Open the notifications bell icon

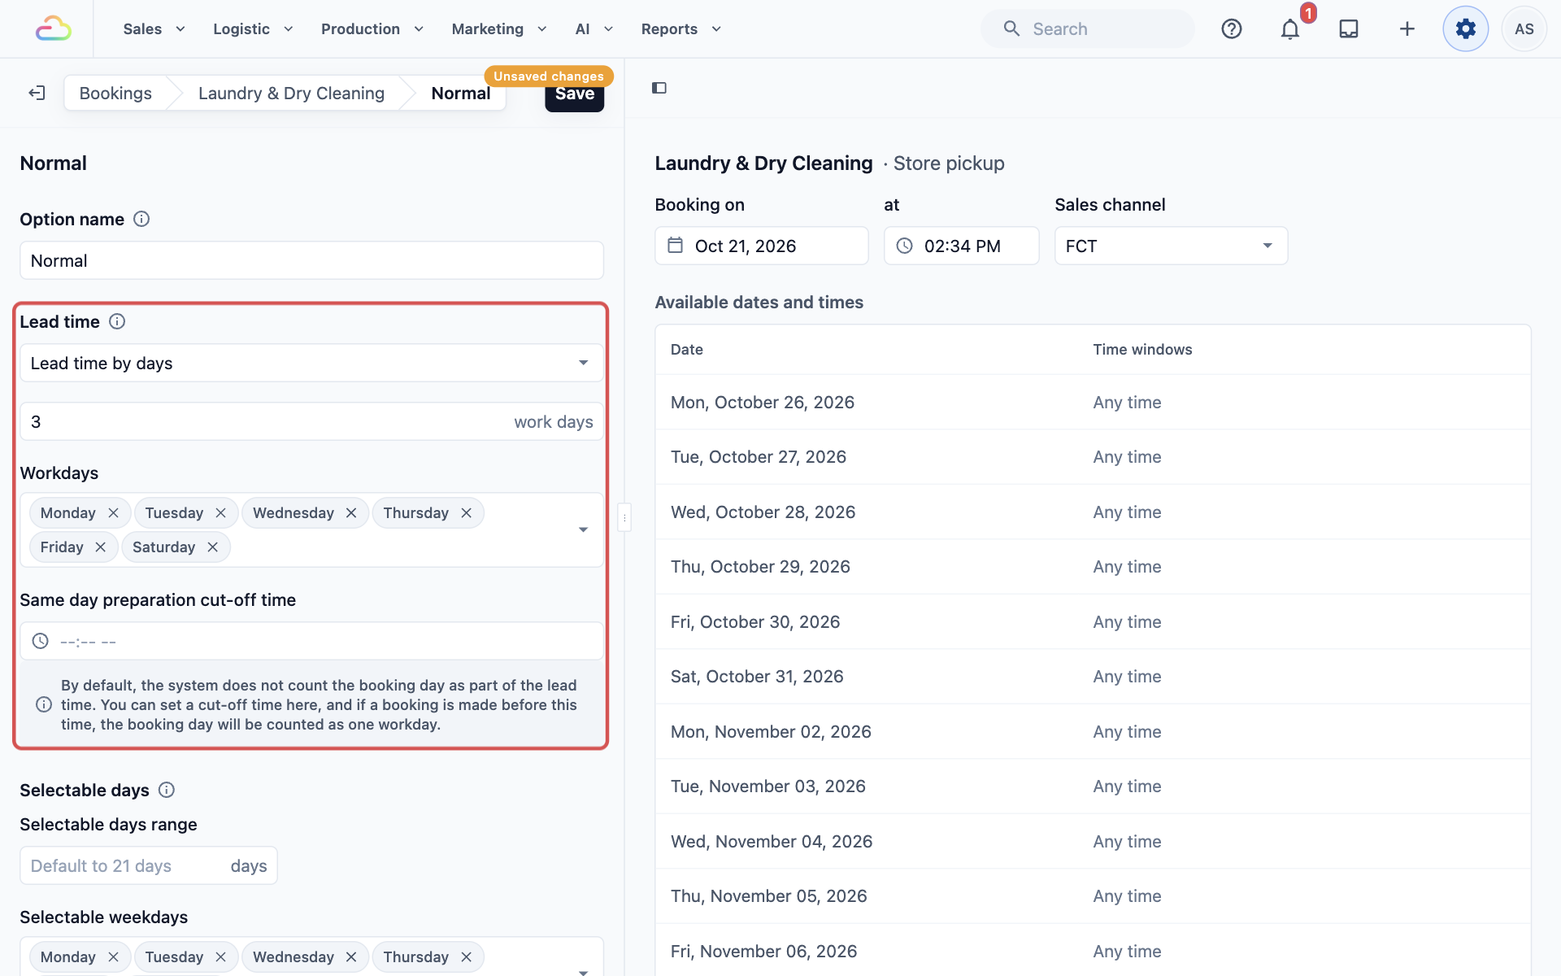click(x=1290, y=29)
